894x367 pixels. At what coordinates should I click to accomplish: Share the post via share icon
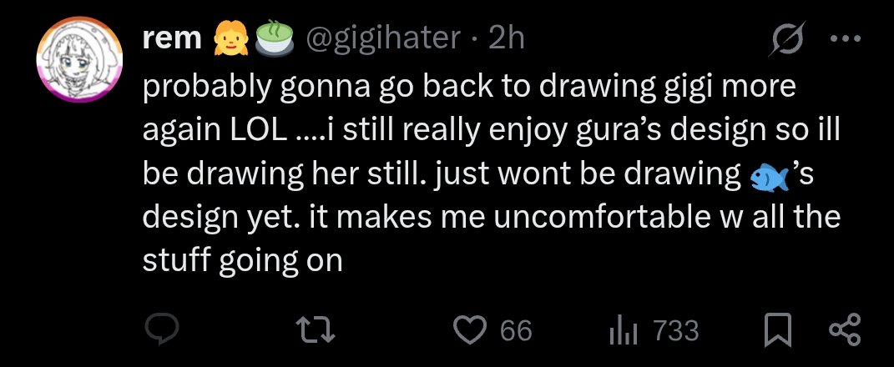point(845,329)
